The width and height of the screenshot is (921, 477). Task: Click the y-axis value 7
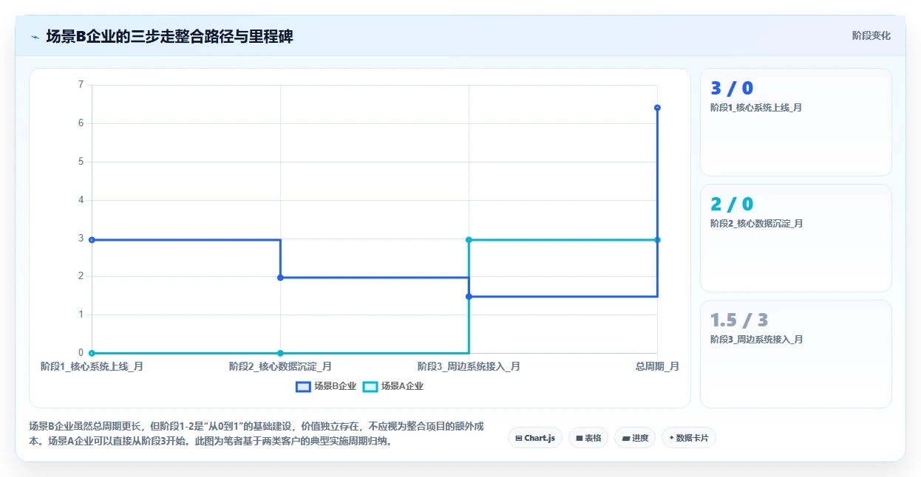coord(81,85)
